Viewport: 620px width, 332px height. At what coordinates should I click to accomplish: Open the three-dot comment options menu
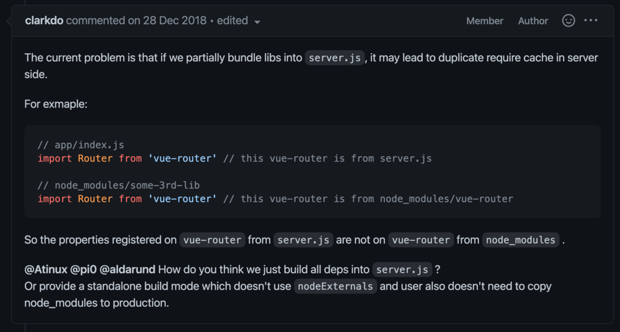pyautogui.click(x=591, y=20)
